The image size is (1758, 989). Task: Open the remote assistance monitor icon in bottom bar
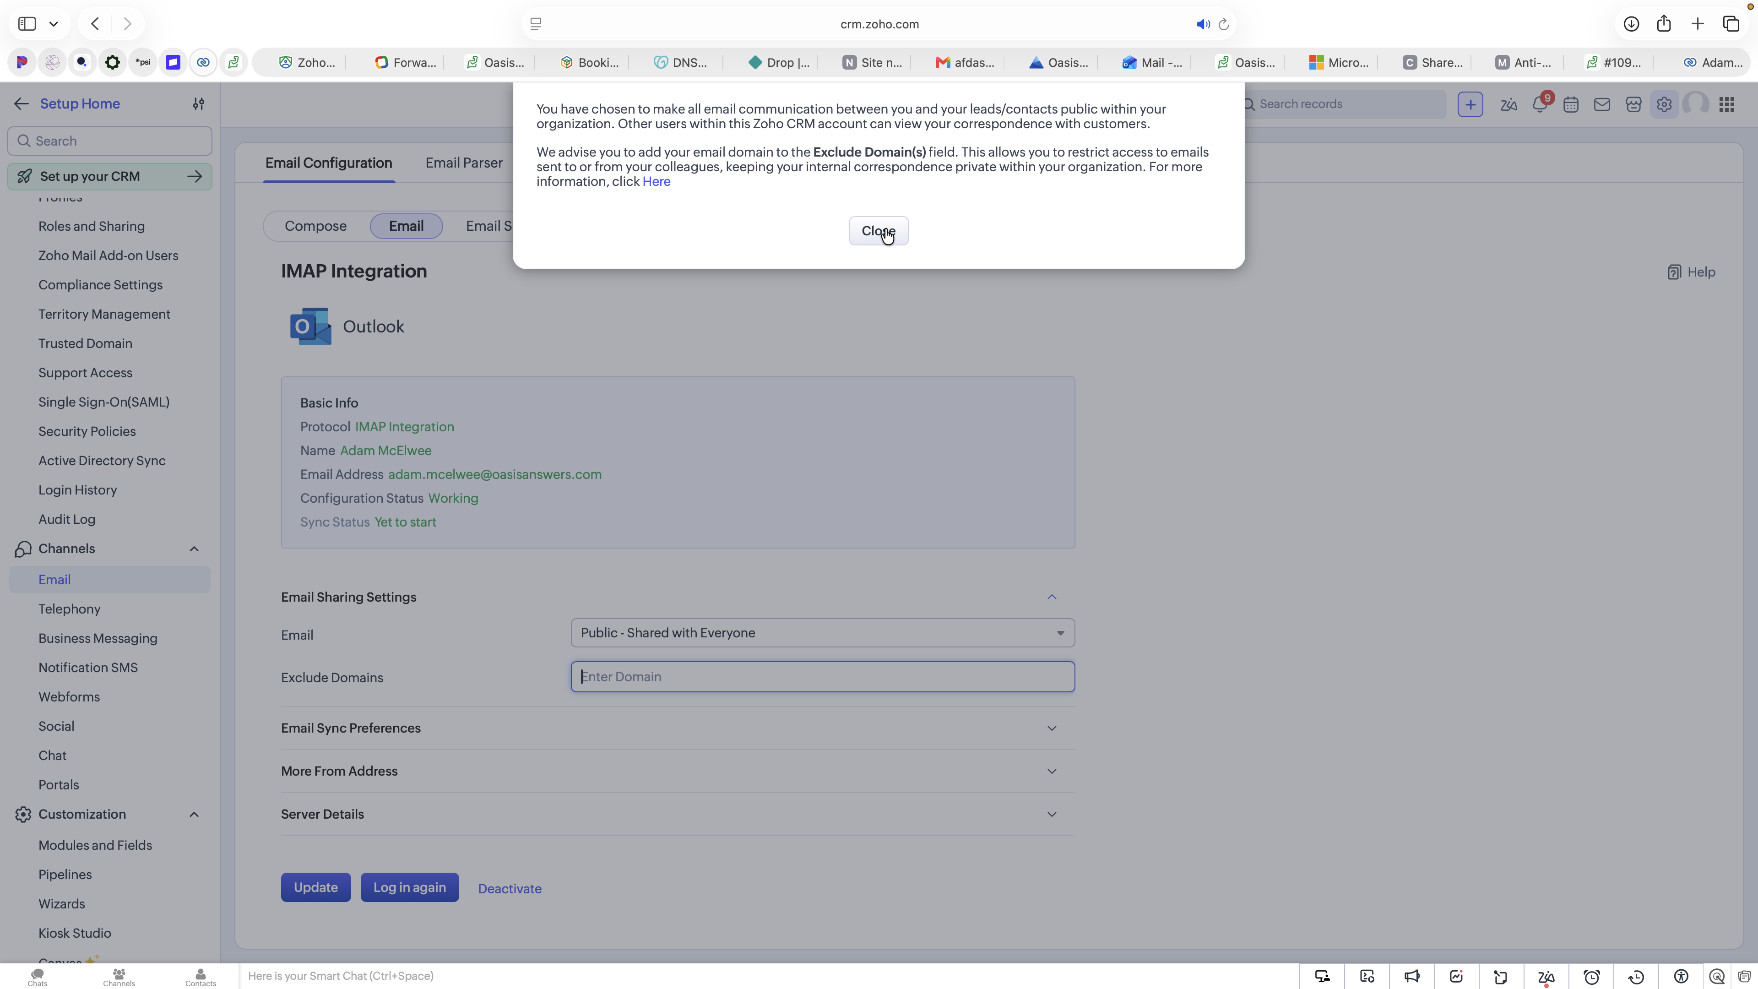click(1322, 977)
